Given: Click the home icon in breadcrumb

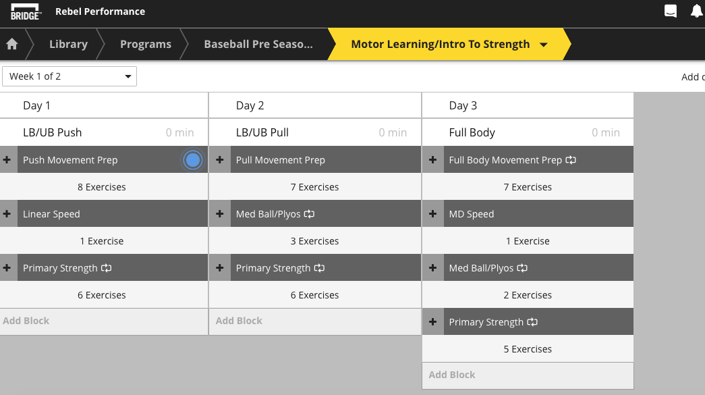Looking at the screenshot, I should [11, 44].
